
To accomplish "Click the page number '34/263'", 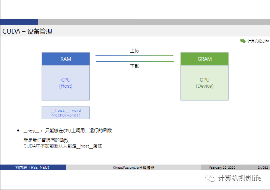I will pos(263,168).
